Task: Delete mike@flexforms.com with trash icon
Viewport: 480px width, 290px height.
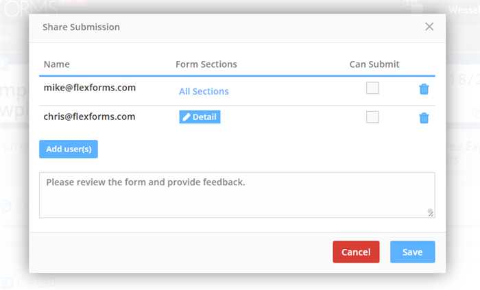Action: click(x=424, y=89)
